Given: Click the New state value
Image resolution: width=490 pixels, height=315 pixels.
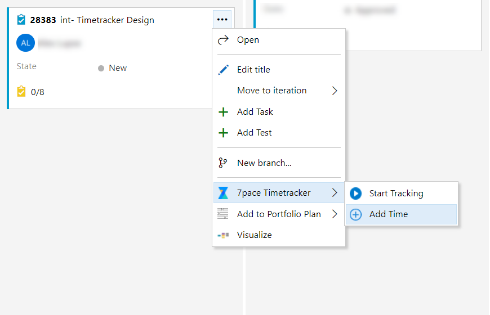Looking at the screenshot, I should click(117, 68).
